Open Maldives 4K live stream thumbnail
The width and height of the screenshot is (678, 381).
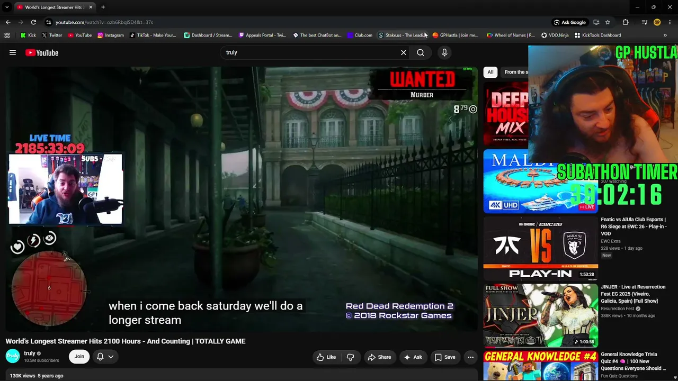[x=541, y=181]
